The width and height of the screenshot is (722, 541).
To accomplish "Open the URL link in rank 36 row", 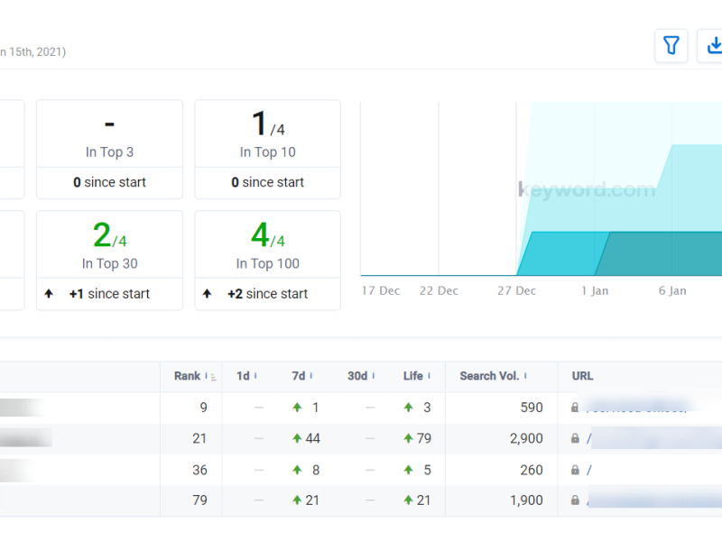I will tap(590, 470).
